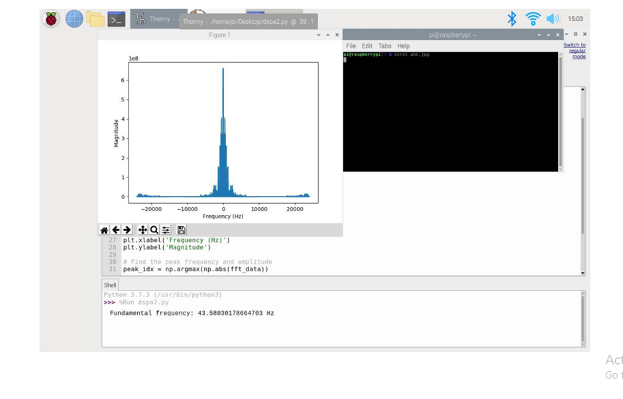Select the Shell tab in Thonny

click(110, 285)
